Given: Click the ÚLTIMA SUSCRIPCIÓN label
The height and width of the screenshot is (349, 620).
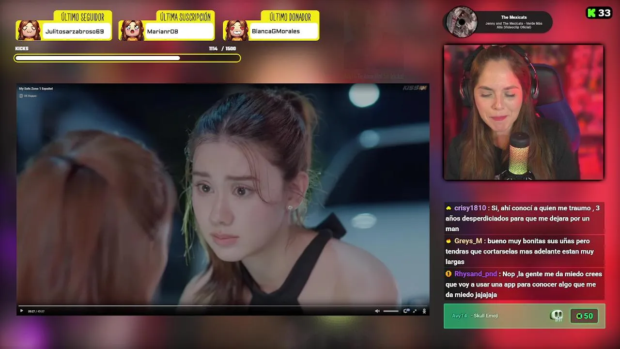Looking at the screenshot, I should coord(186,17).
